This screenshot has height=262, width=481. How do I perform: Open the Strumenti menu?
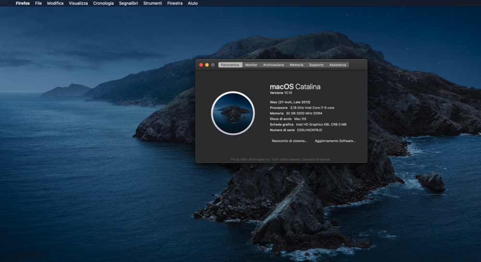pos(152,3)
